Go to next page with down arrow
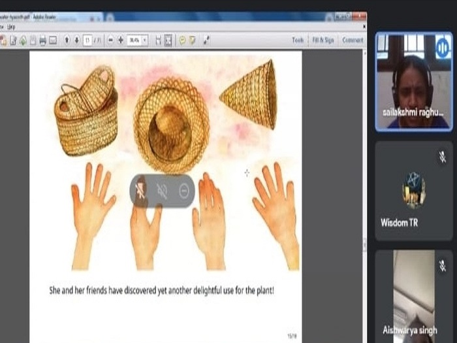 coord(77,40)
